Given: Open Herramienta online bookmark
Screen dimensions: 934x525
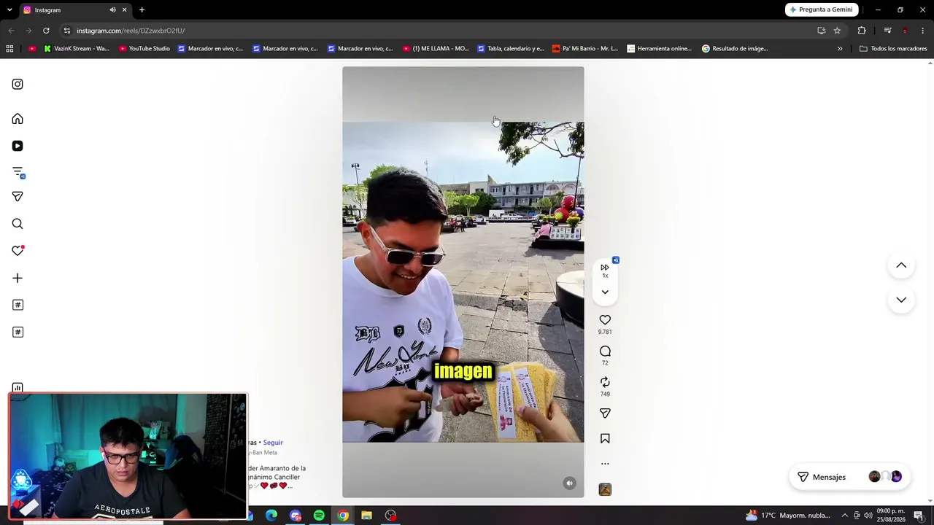Looking at the screenshot, I should click(659, 49).
